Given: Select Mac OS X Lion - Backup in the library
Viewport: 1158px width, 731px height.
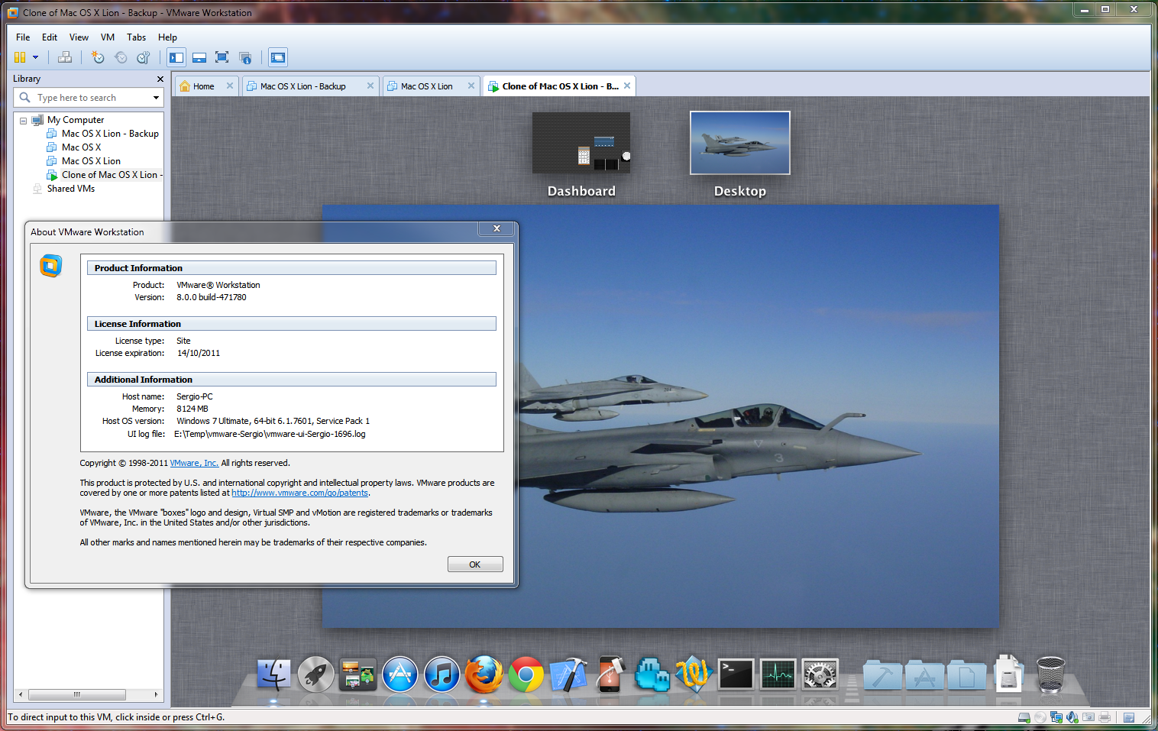Looking at the screenshot, I should tap(110, 134).
